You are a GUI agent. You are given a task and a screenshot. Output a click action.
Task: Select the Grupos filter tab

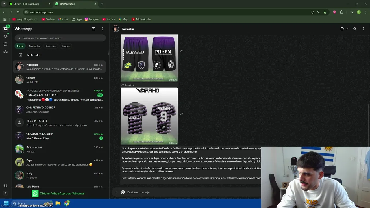(x=66, y=46)
